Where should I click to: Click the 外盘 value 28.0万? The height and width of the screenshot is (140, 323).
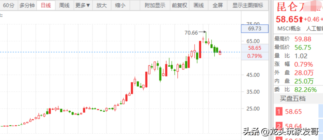(x=304, y=73)
